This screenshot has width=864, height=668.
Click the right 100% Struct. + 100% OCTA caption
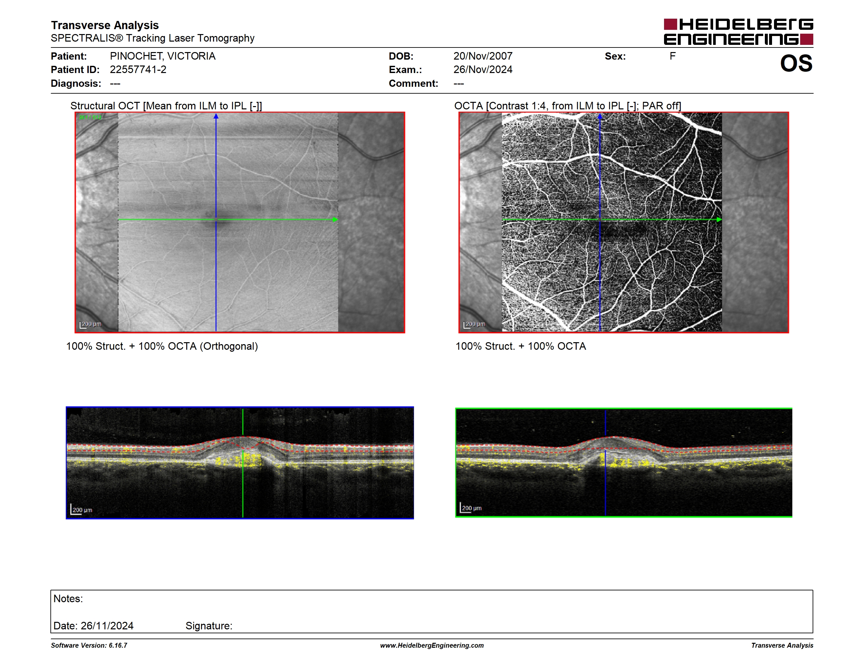pyautogui.click(x=521, y=346)
